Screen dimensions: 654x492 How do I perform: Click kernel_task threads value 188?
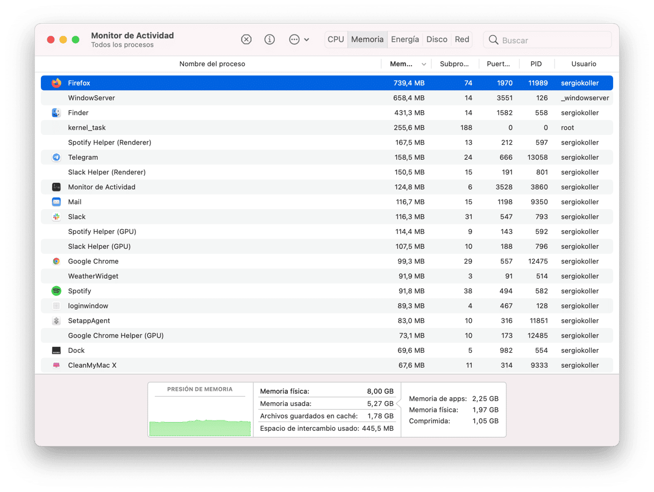[466, 128]
